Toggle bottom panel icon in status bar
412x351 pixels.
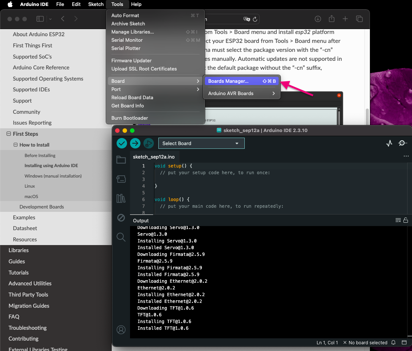click(x=404, y=342)
